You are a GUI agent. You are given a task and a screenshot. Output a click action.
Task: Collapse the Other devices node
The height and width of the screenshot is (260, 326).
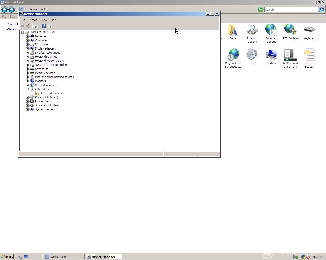28,89
